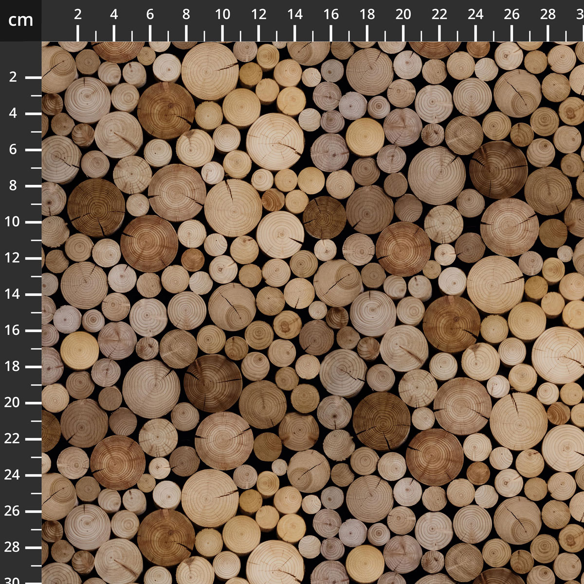This screenshot has height=584, width=584.
Task: Select the 2 mark on horizontal ruler
Action: click(x=78, y=15)
